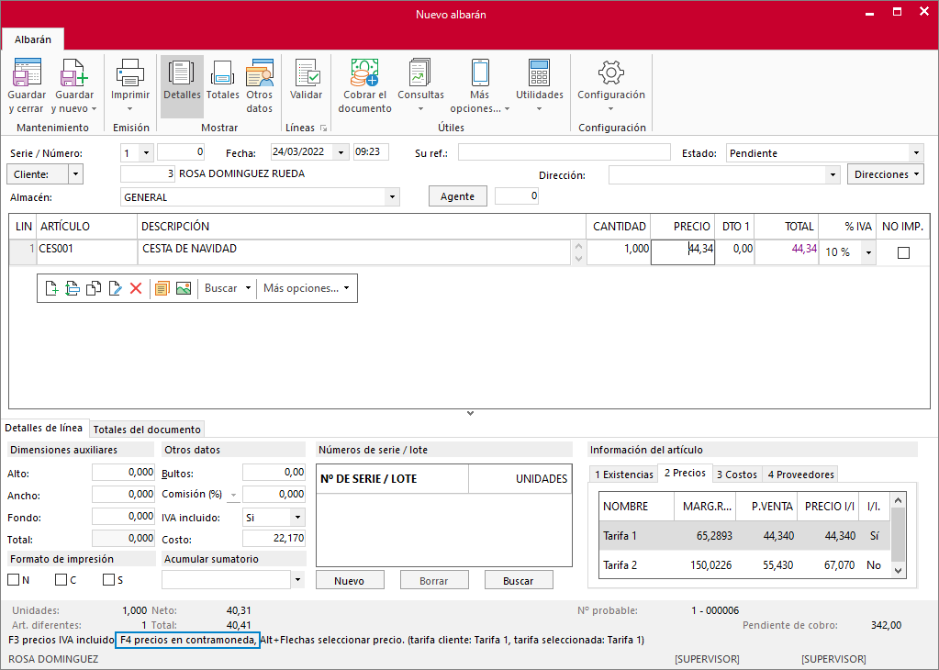Click the CESTA DE NAVIDAD description cell
The height and width of the screenshot is (670, 939).
coord(354,252)
